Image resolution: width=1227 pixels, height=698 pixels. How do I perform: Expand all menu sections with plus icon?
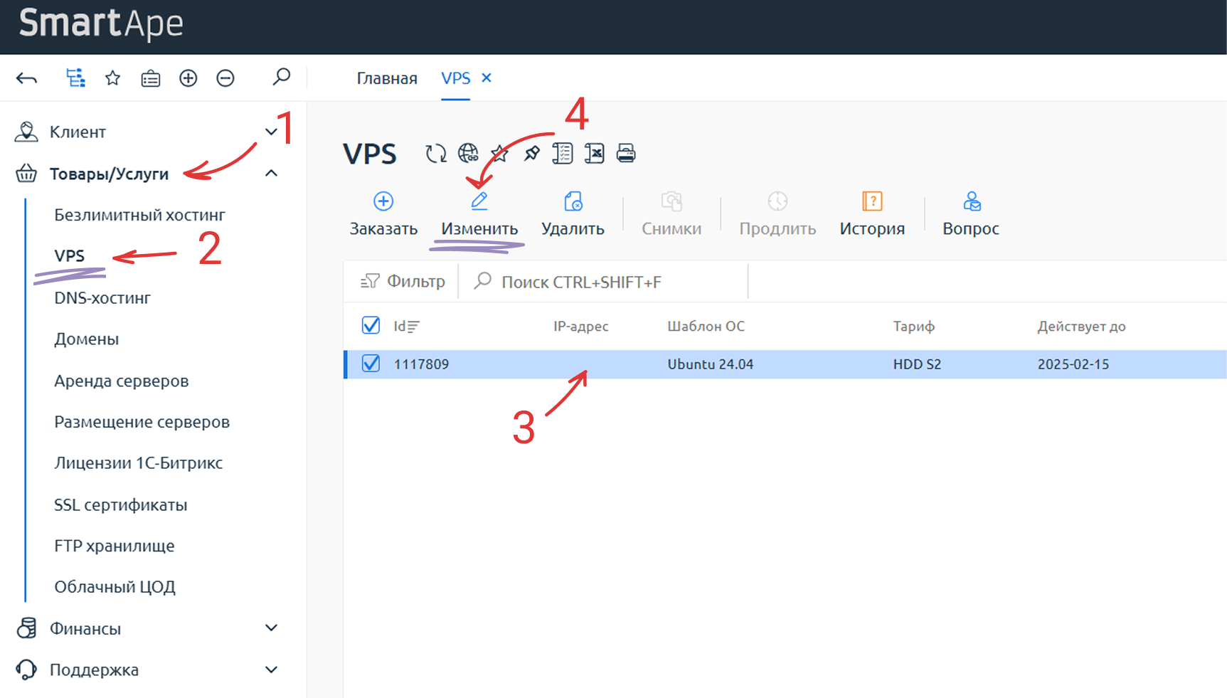[x=188, y=78]
